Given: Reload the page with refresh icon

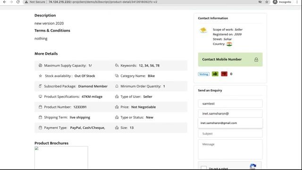Looking at the screenshot, I should [18, 2].
